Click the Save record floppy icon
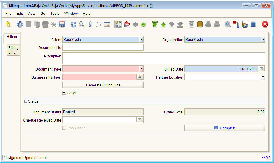 point(62,24)
